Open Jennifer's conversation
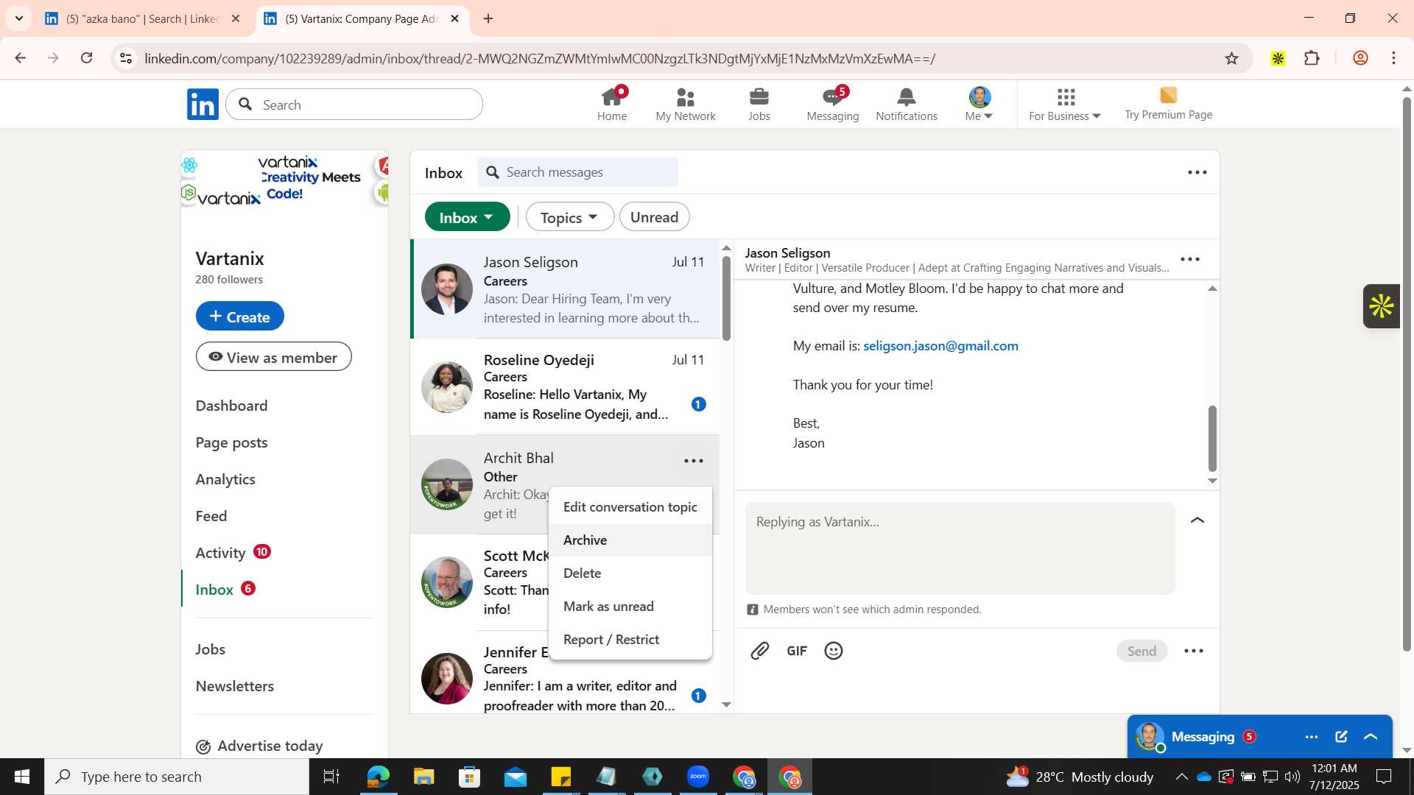The width and height of the screenshot is (1414, 795). (565, 673)
